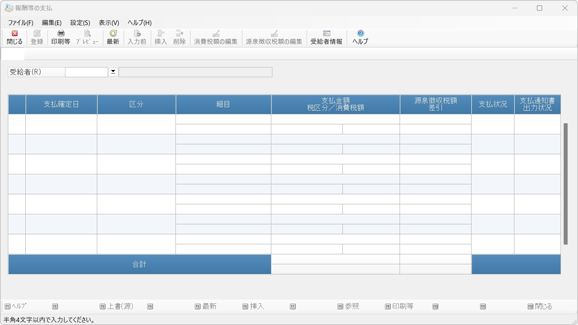Open the 設定(S) menu
This screenshot has width=578, height=325.
(80, 22)
